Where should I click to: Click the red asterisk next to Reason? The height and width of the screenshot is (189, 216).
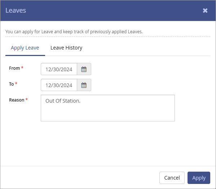(27, 99)
